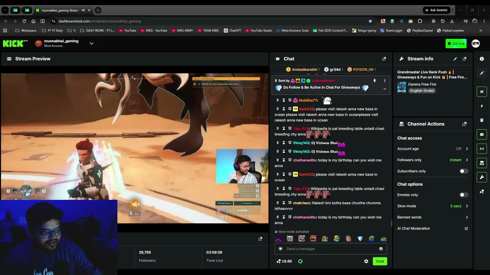Open Account age settings
490x275 pixels.
pyautogui.click(x=433, y=149)
